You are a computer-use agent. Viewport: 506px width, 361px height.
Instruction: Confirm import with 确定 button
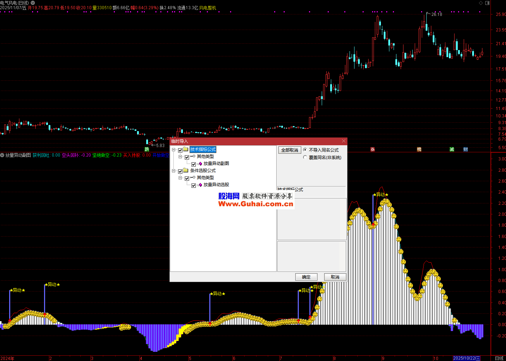[306, 277]
